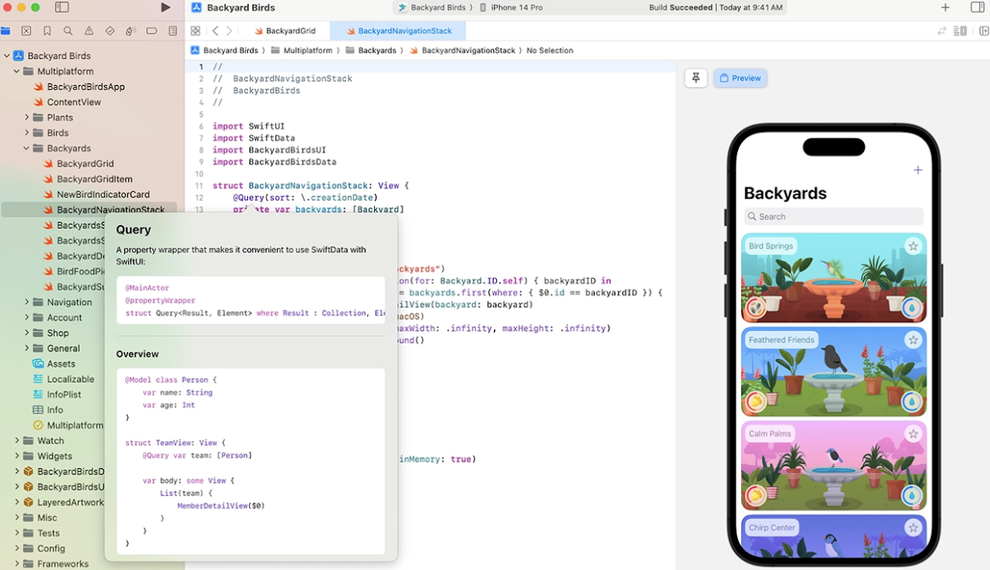Select the Backyard Birds scheme in toolbar
The image size is (990, 570).
click(432, 8)
